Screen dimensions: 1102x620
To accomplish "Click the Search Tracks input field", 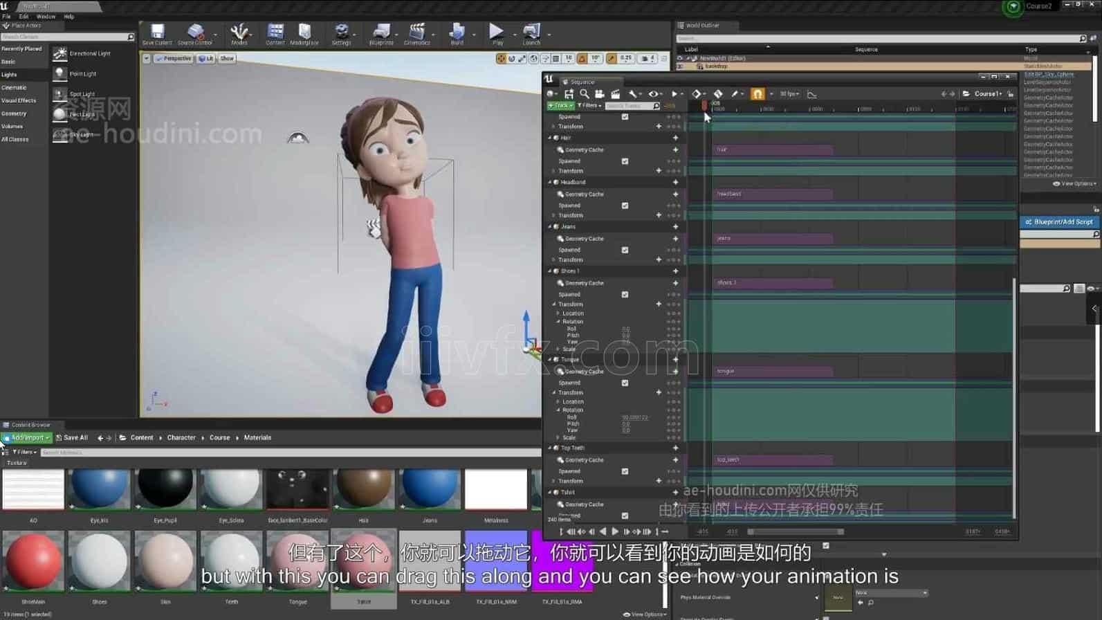I will pyautogui.click(x=632, y=106).
